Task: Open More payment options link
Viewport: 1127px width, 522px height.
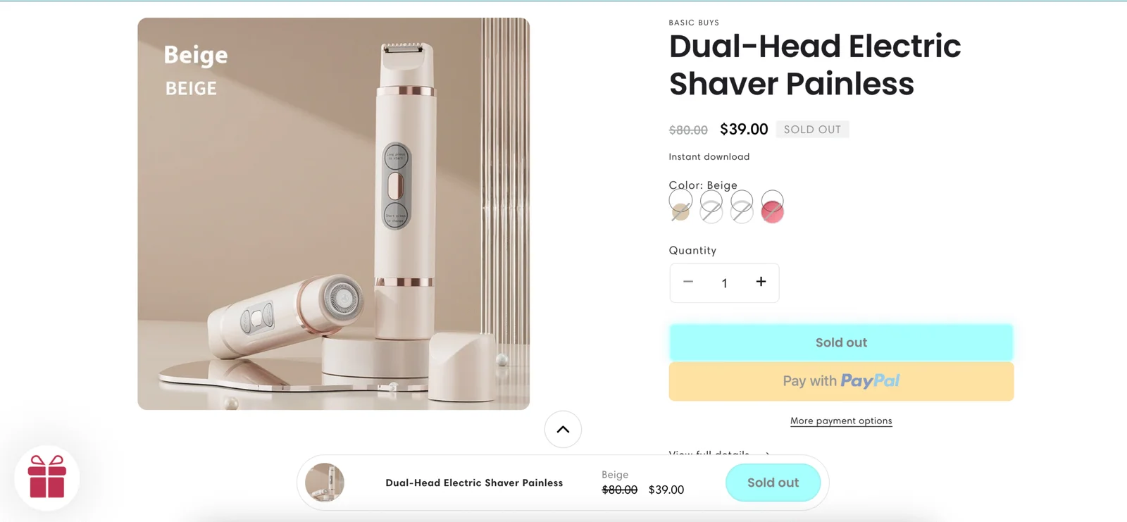Action: click(x=841, y=421)
